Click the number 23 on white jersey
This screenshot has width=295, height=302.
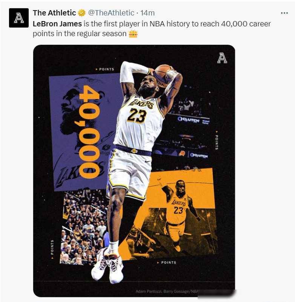(137, 115)
